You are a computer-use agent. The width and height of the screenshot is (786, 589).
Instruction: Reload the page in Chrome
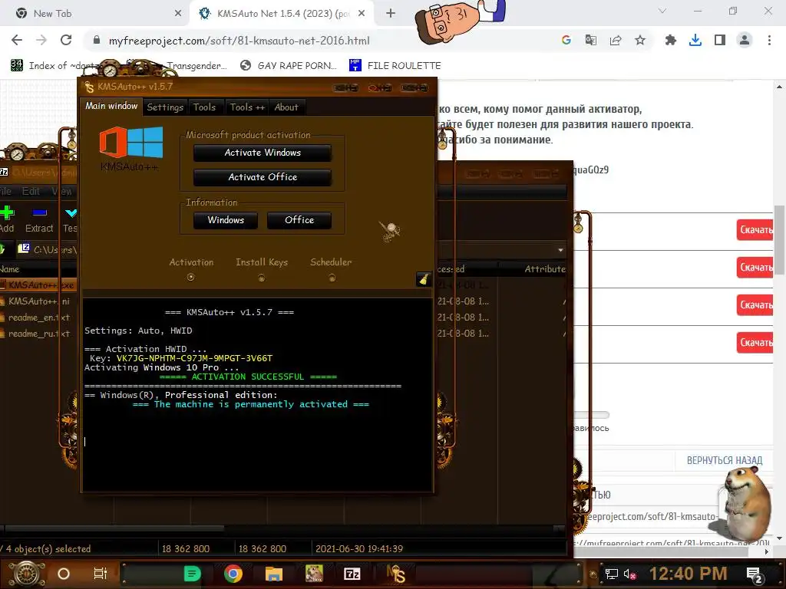click(66, 40)
